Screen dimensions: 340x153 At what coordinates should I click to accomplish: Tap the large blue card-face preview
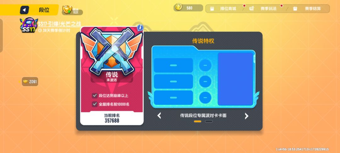click(235, 79)
